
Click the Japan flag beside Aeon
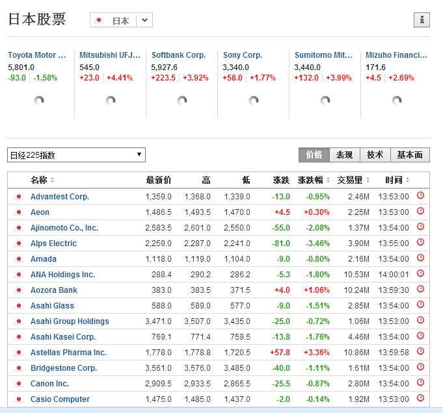click(x=19, y=212)
